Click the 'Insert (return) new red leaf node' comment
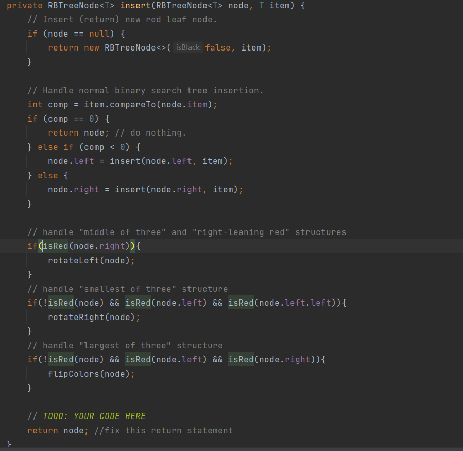463x451 pixels. click(122, 19)
